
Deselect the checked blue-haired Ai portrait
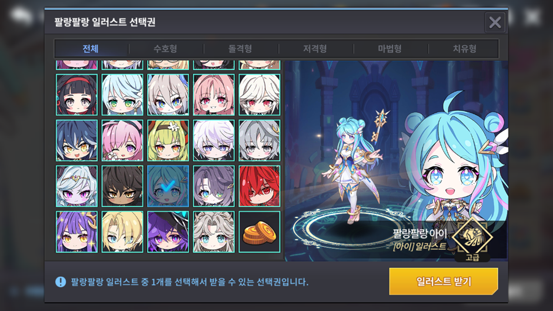pos(168,186)
